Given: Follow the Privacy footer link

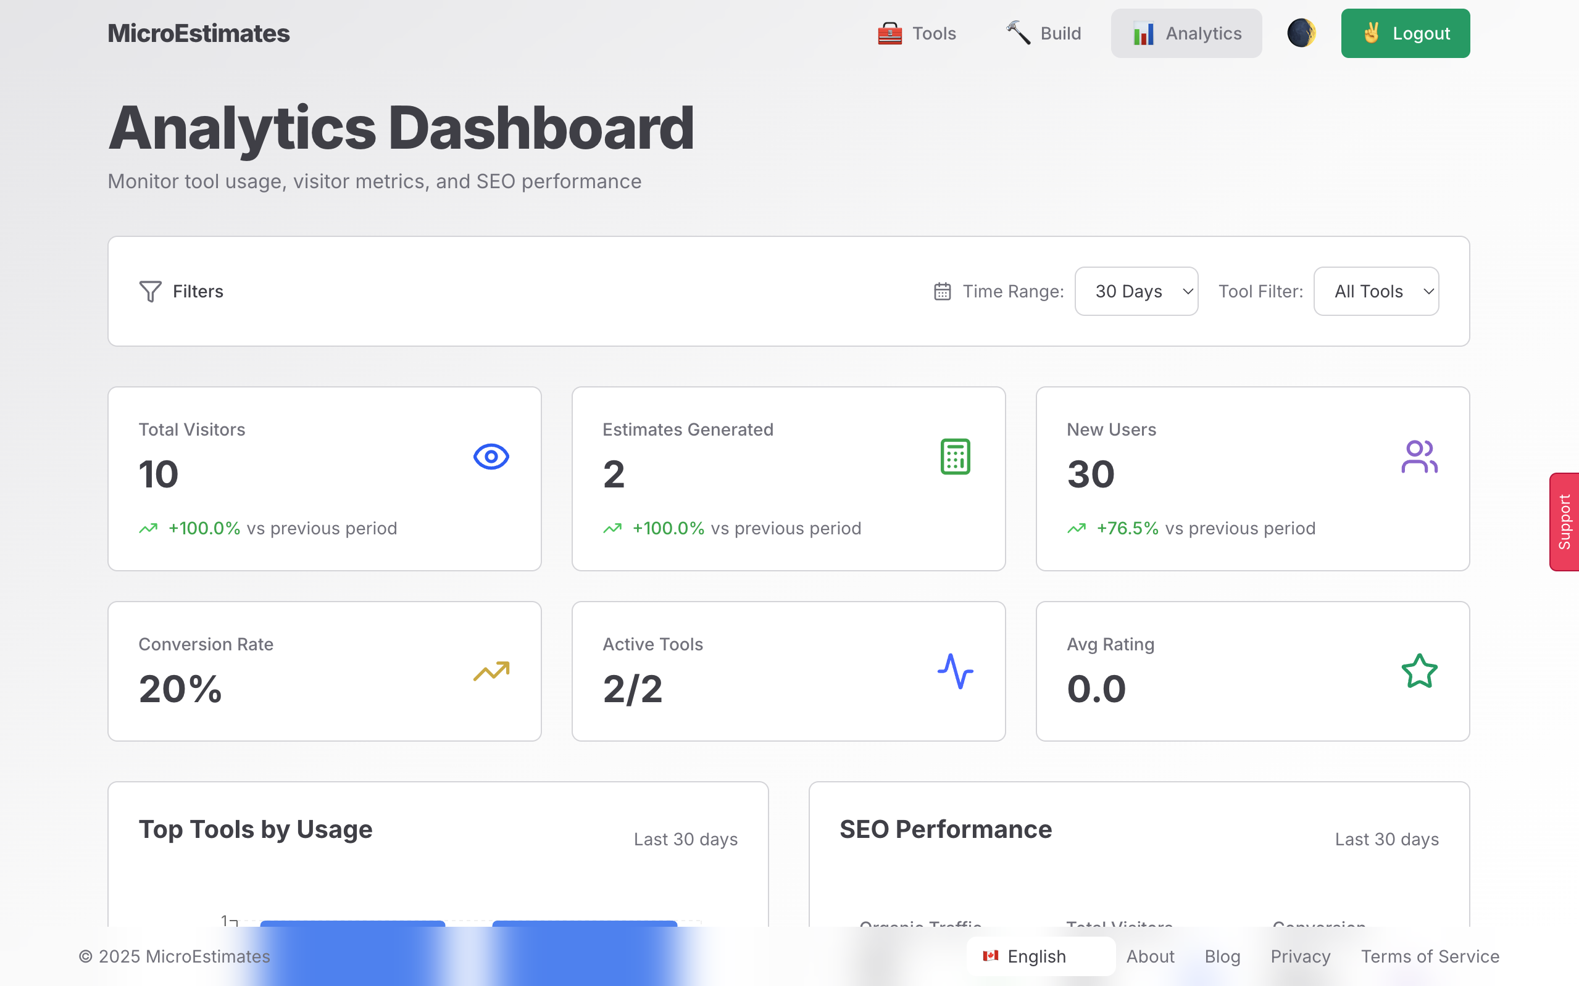Looking at the screenshot, I should point(1300,956).
